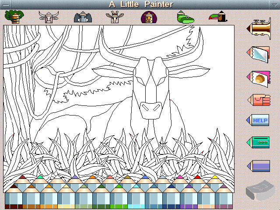Select the pale yellow front-row pencil
280x210 pixels.
(66, 197)
